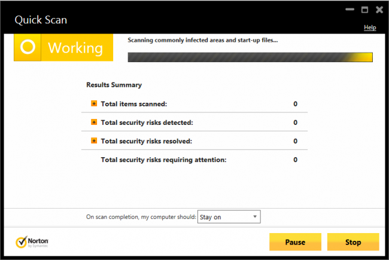The image size is (389, 260).
Task: Open the Stay on completion dropdown
Action: tap(229, 216)
